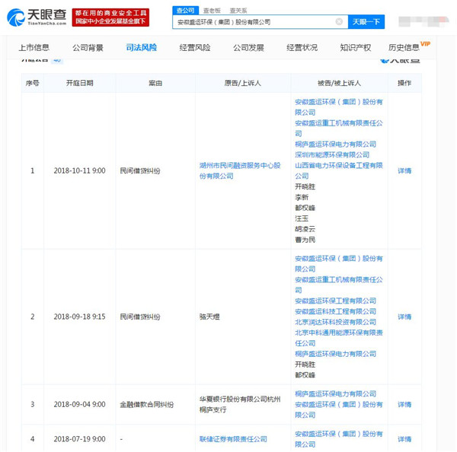Screen dimensions: 457x452
Task: Click the red promotional banner beside logo
Action: click(x=111, y=17)
